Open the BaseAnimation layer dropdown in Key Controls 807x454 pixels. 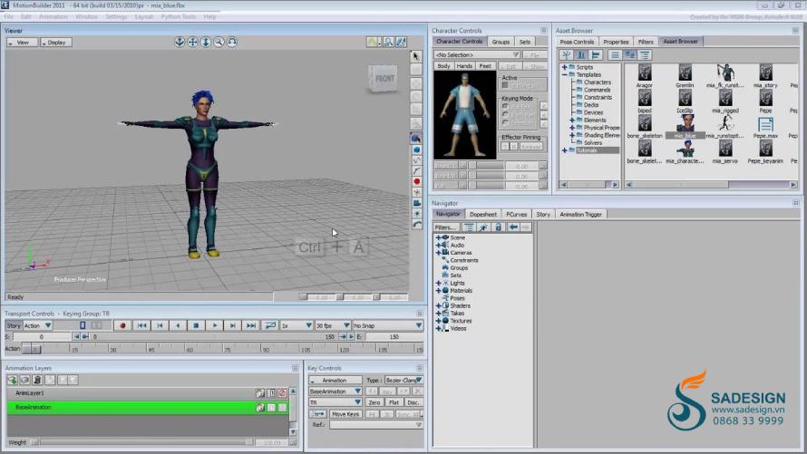coord(335,391)
